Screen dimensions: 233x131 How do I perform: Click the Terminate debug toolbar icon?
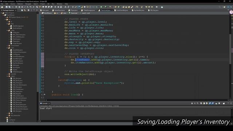pyautogui.click(x=22, y=7)
